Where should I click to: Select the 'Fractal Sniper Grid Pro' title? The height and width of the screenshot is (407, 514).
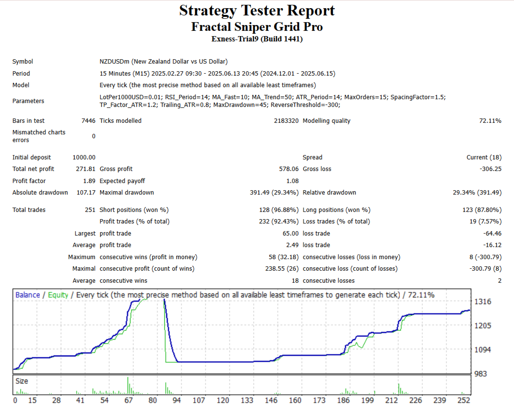click(257, 27)
